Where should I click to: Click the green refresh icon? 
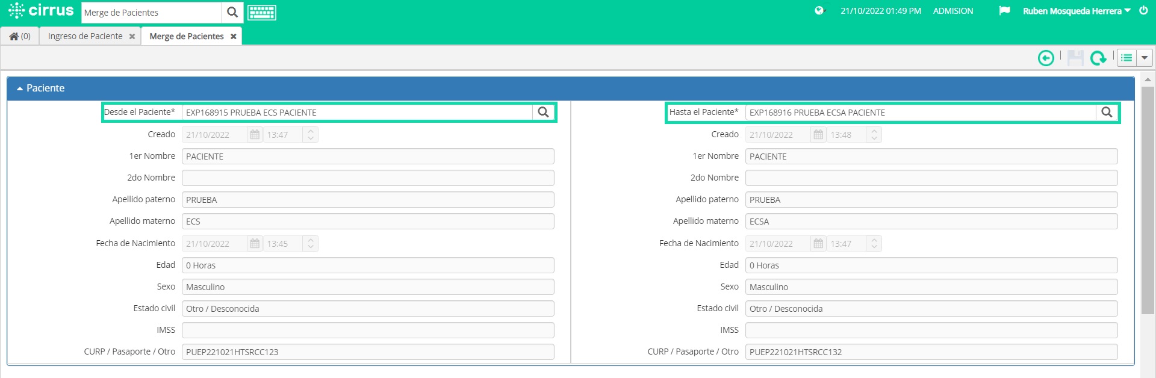pos(1098,58)
